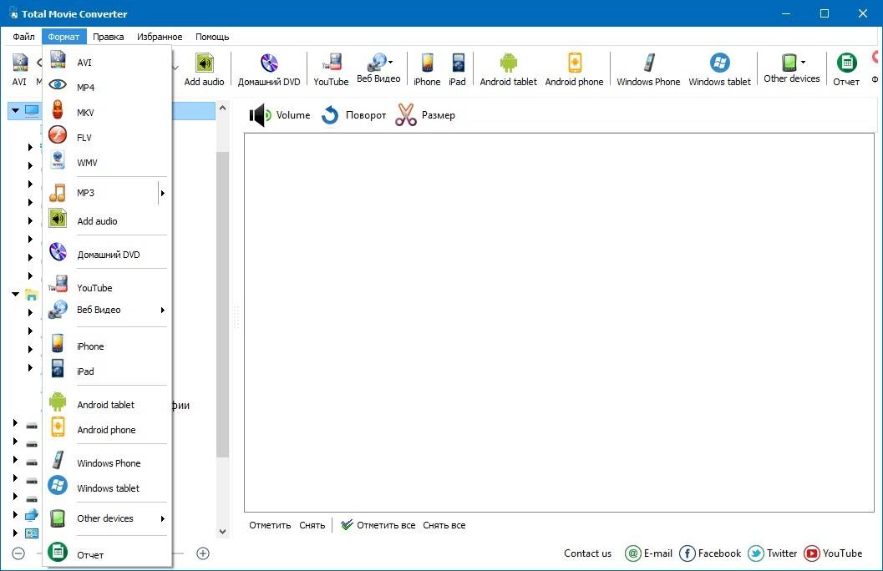The image size is (883, 571).
Task: Choose AVI from the Формат menu
Action: (107, 63)
